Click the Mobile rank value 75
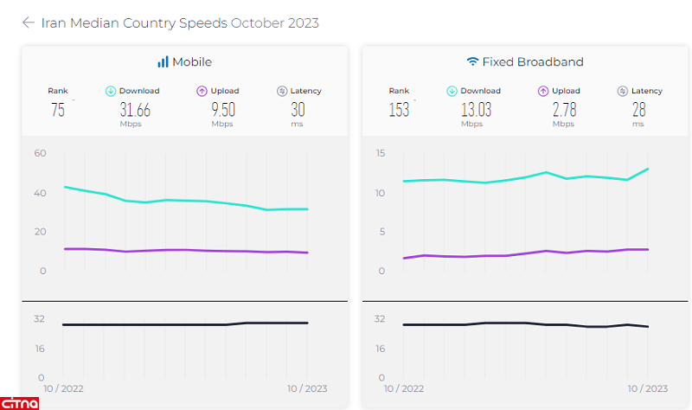Viewport: 692px width, 410px height. tap(58, 110)
